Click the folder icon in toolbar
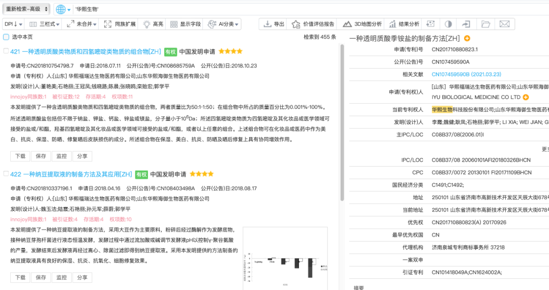This screenshot has height=290, width=549. pos(485,24)
